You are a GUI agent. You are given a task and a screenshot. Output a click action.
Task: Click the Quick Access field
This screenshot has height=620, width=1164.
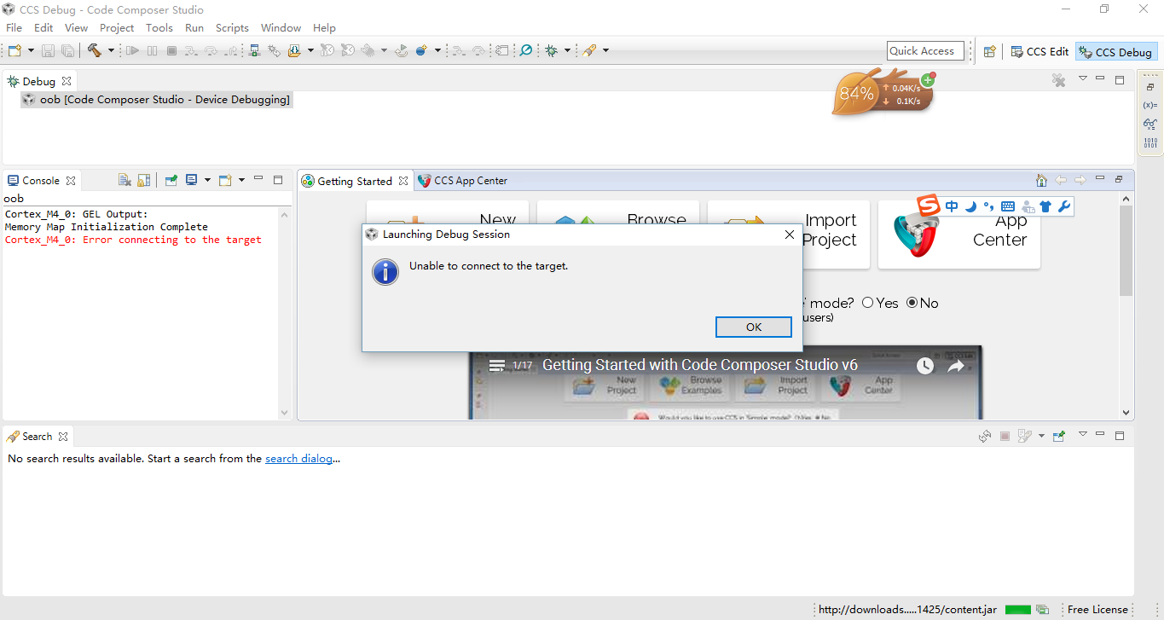(925, 51)
